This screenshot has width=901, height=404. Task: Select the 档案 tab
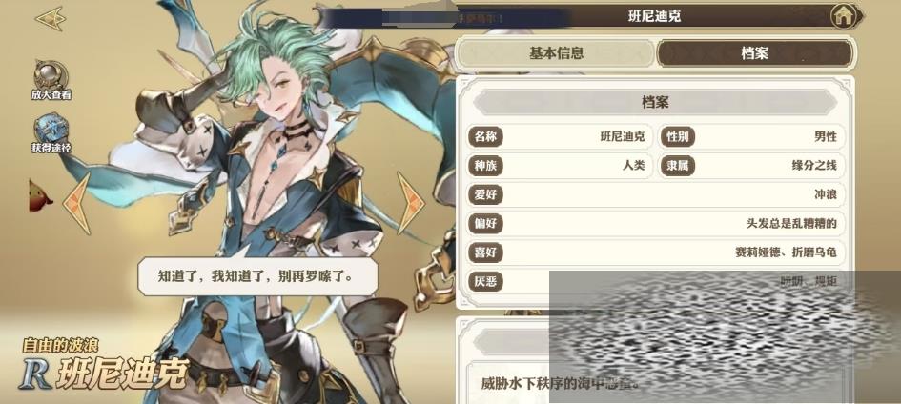tap(754, 54)
